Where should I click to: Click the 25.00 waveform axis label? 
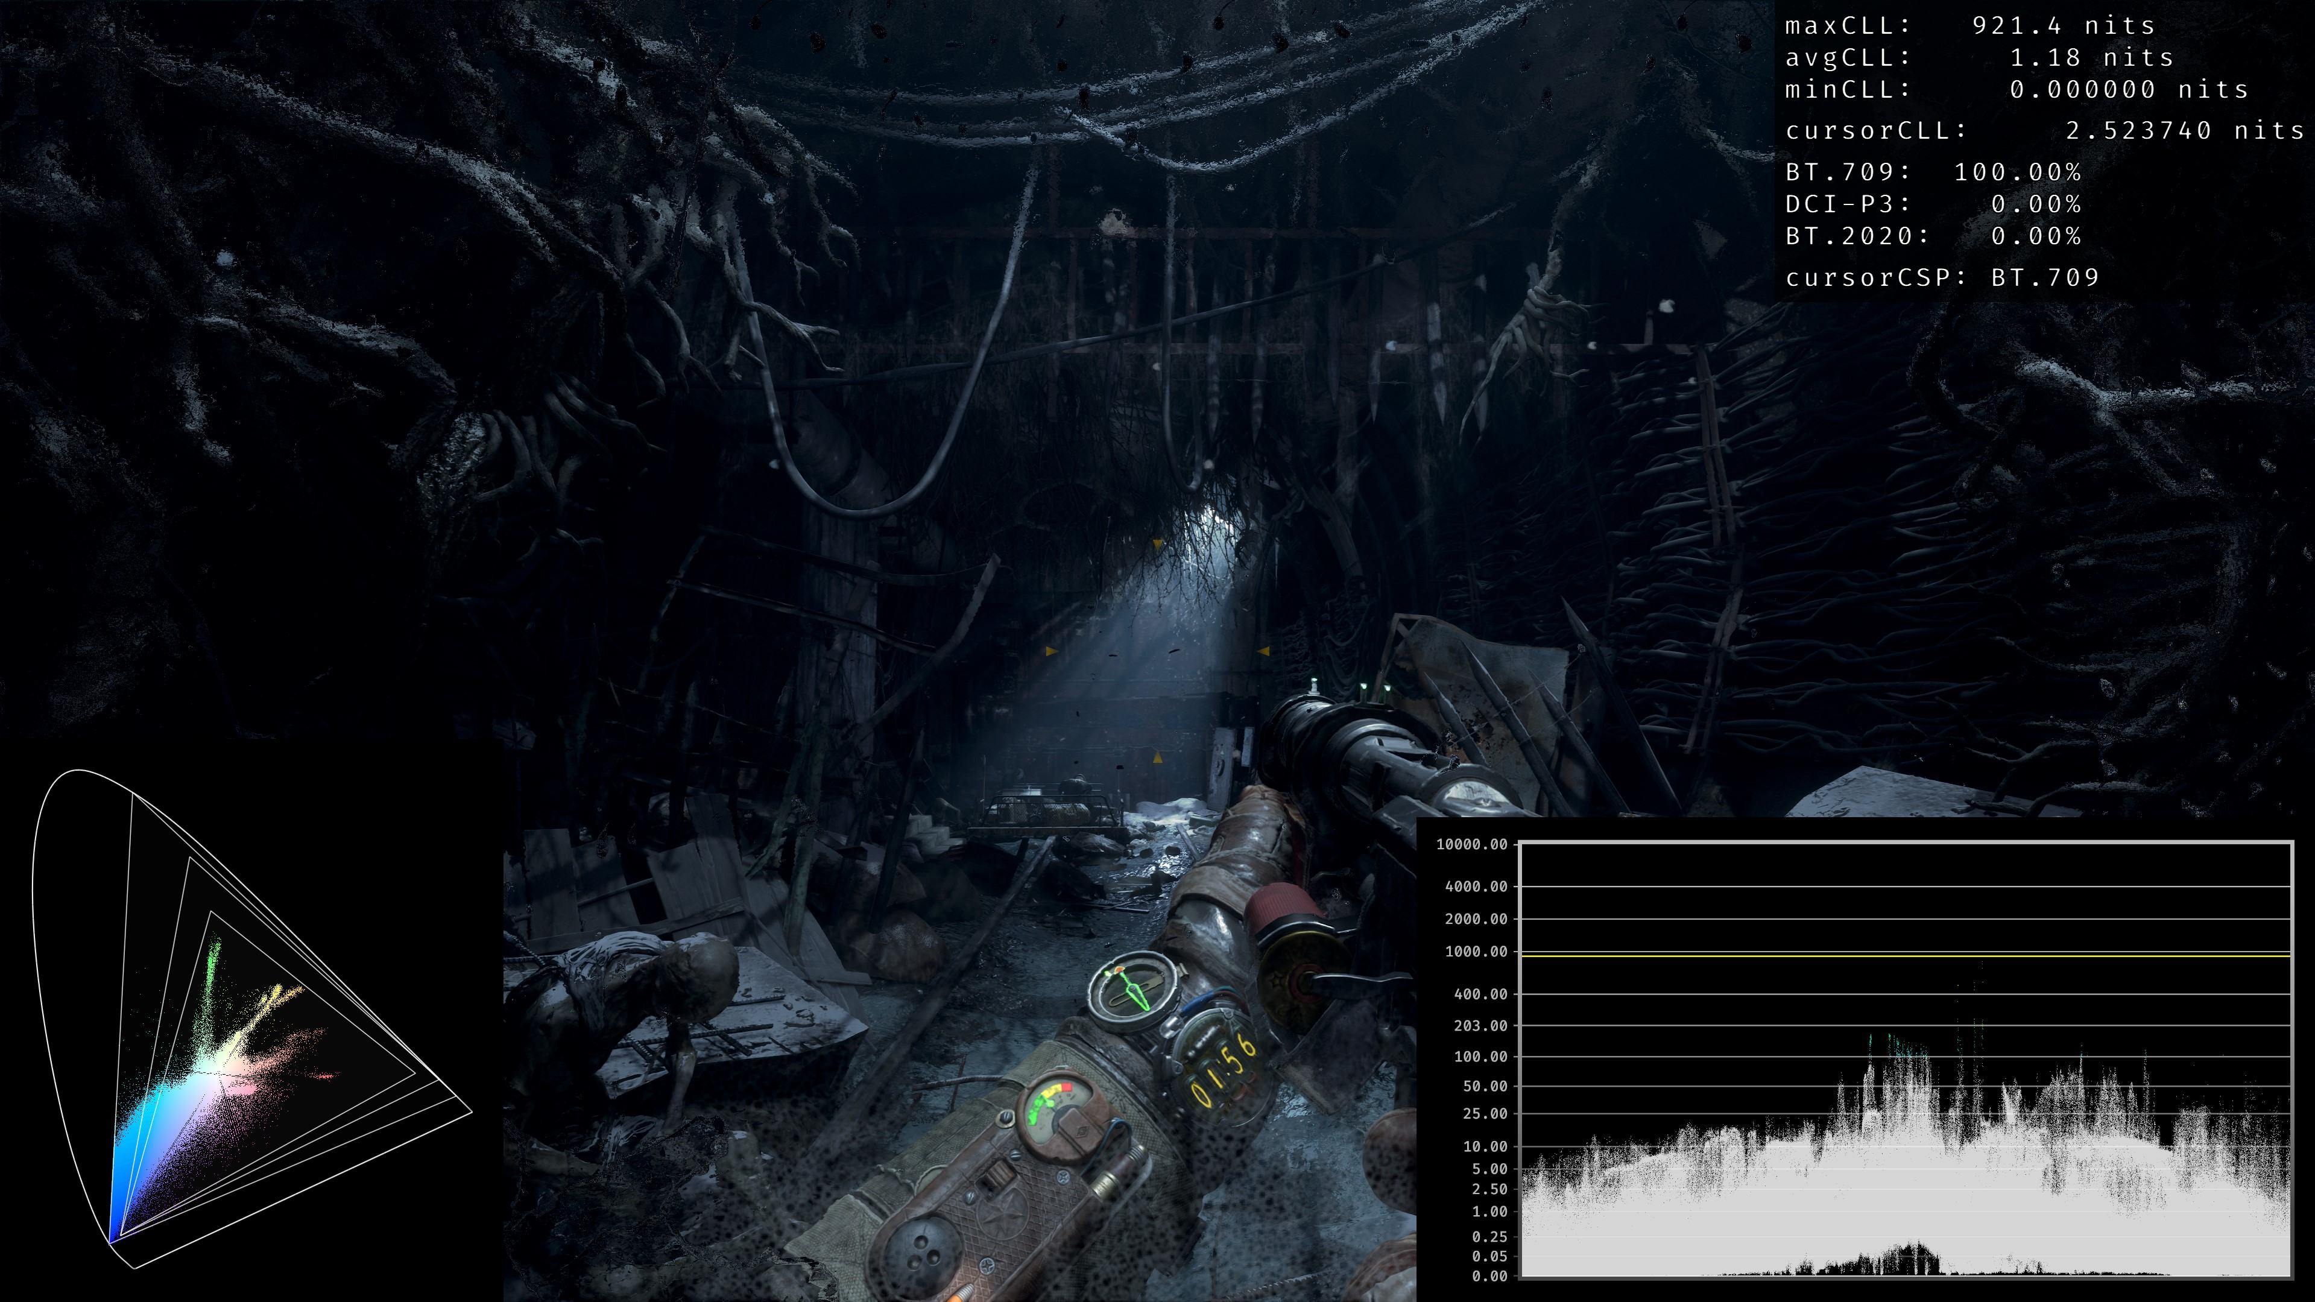pyautogui.click(x=1485, y=1114)
